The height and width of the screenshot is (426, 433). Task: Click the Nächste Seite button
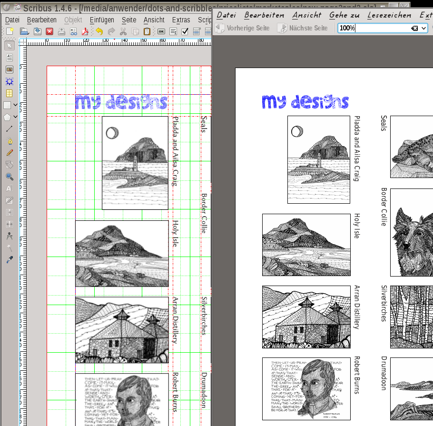(303, 28)
